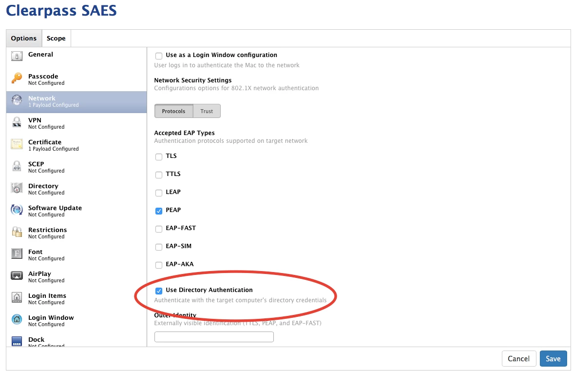The width and height of the screenshot is (572, 371).
Task: Open the SCEP sidebar label
Action: point(36,164)
